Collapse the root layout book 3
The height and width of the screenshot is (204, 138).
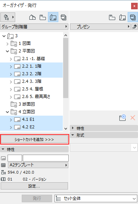[x=4, y=36]
